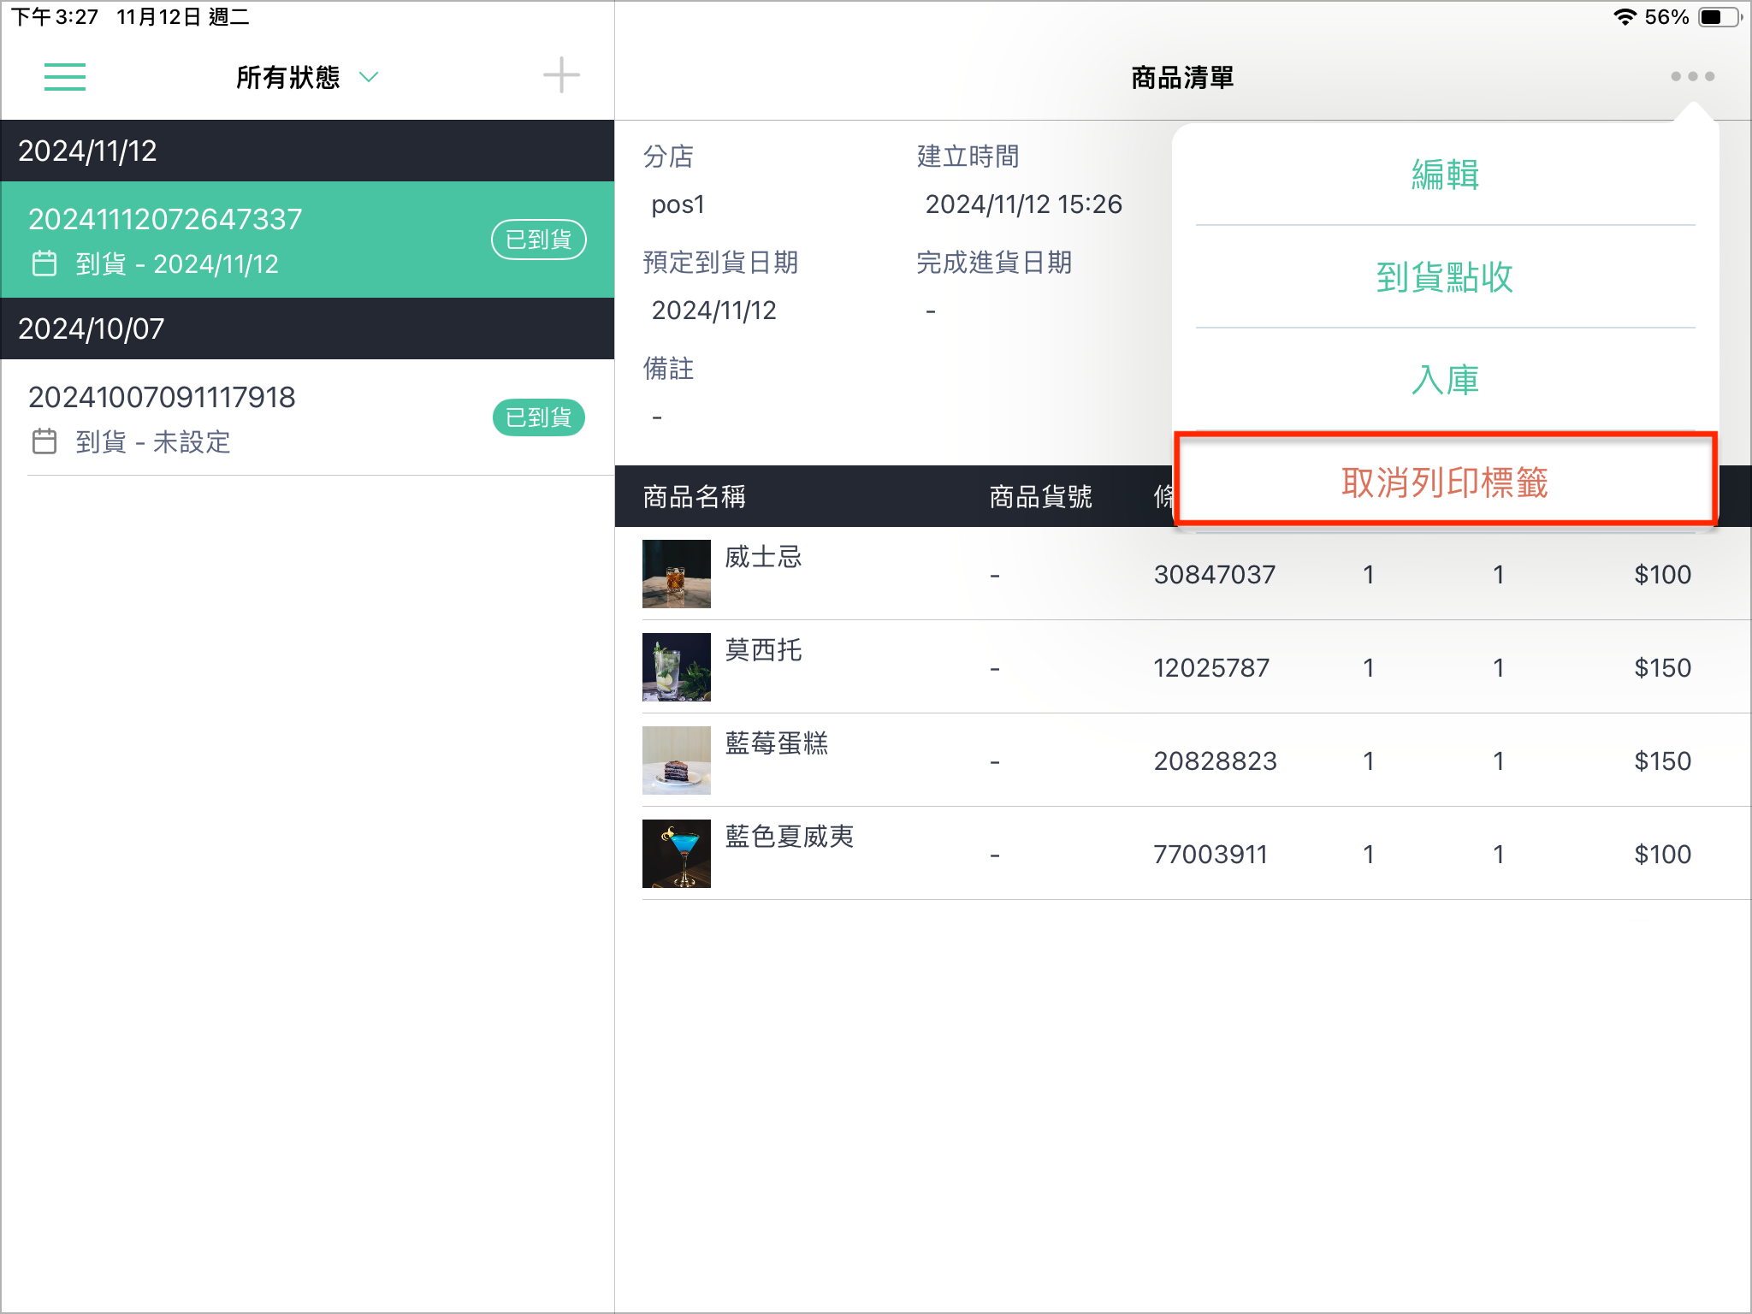Viewport: 1752px width, 1314px height.
Task: Click calendar icon of order 20241007091117918
Action: [44, 441]
